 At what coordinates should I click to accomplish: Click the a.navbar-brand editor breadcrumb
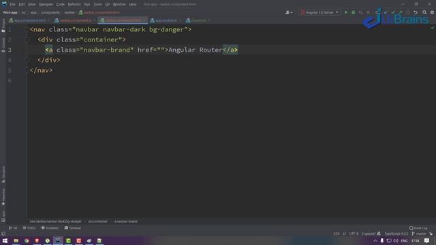point(126,221)
